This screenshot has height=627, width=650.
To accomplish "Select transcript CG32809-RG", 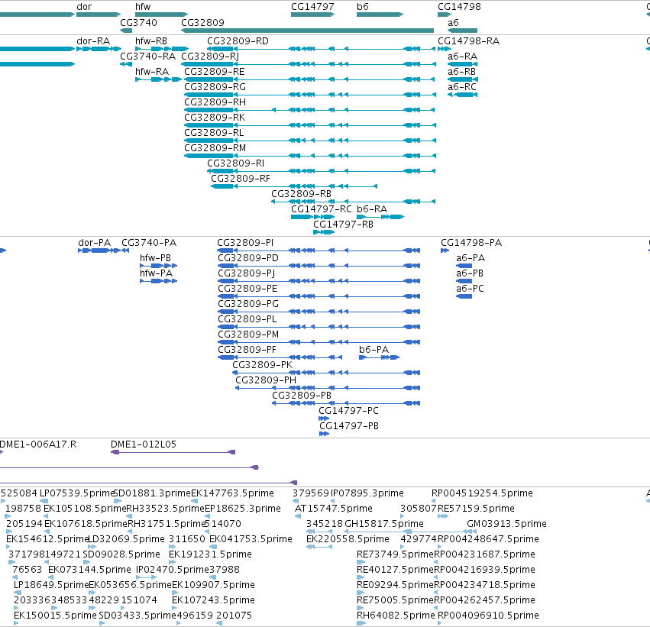I will click(215, 87).
